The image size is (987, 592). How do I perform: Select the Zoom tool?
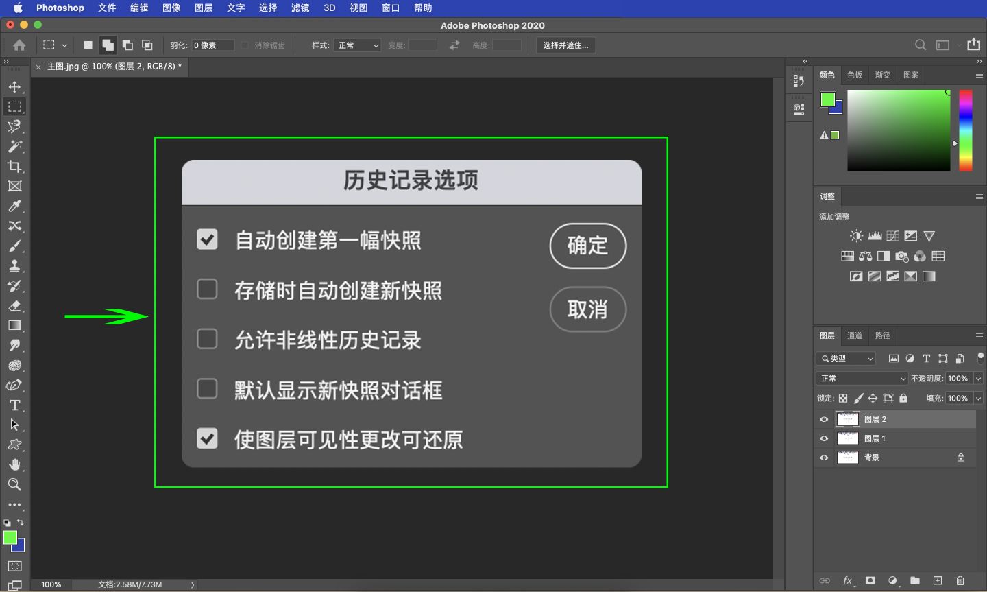(x=14, y=485)
